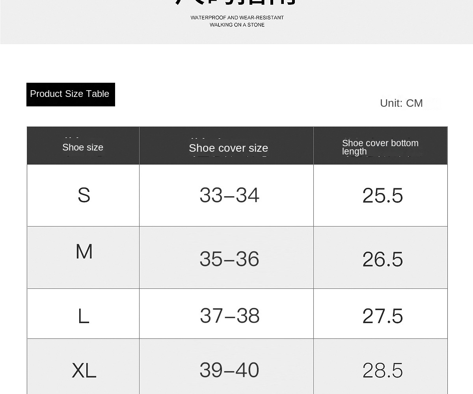Select the Unit: CM text

[401, 103]
